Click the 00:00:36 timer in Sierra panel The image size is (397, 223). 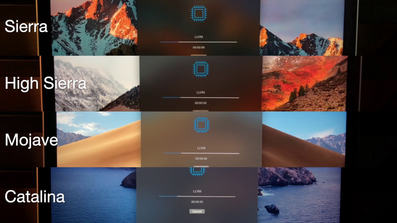tap(198, 48)
